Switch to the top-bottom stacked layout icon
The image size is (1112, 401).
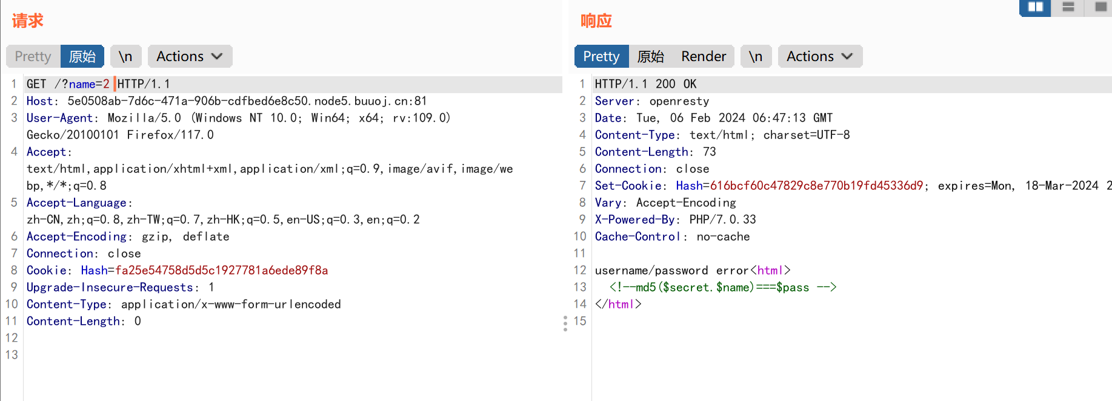click(1068, 7)
